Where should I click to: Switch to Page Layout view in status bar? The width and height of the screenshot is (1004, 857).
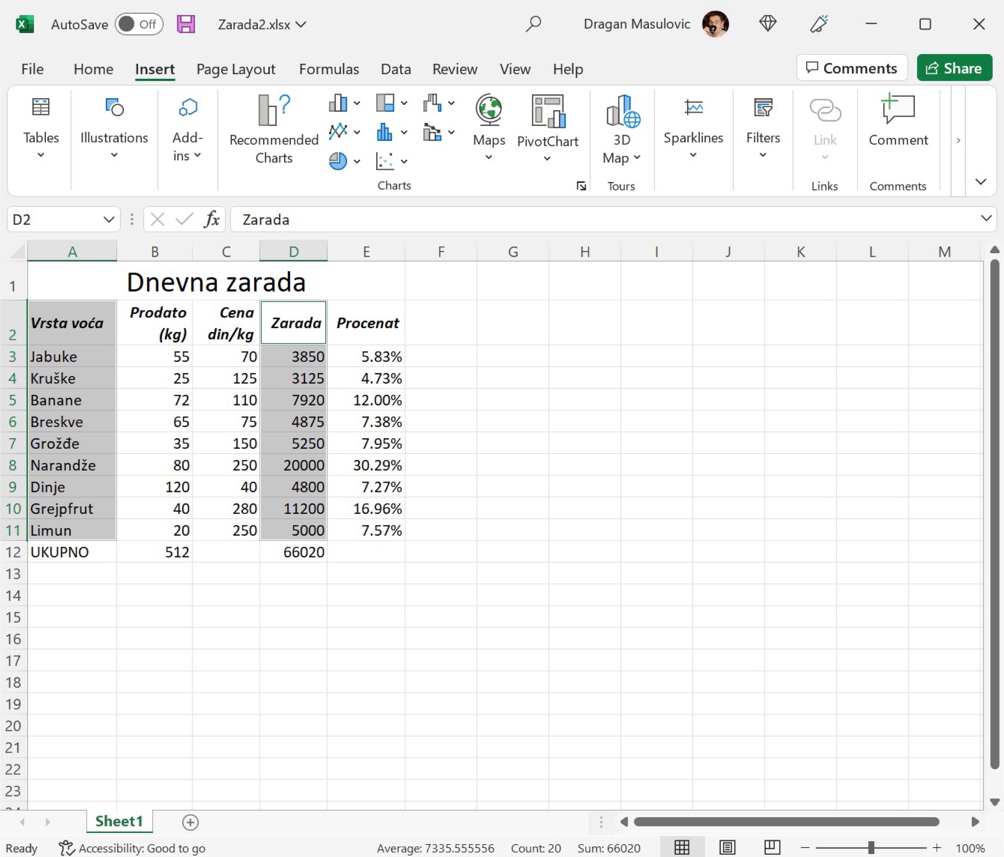(727, 848)
